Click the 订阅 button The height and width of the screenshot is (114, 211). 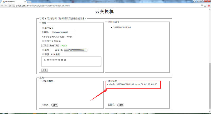pos(44,45)
